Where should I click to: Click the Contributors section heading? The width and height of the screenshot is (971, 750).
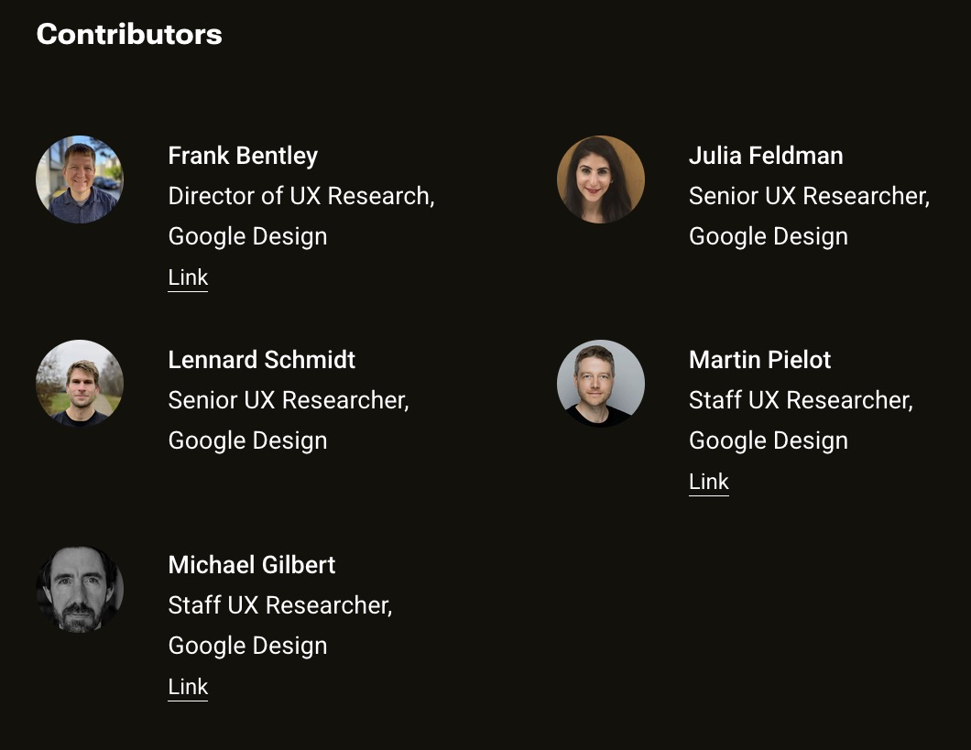click(x=129, y=34)
